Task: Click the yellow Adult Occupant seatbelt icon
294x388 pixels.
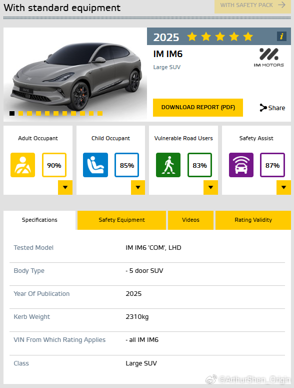Action: pyautogui.click(x=22, y=165)
